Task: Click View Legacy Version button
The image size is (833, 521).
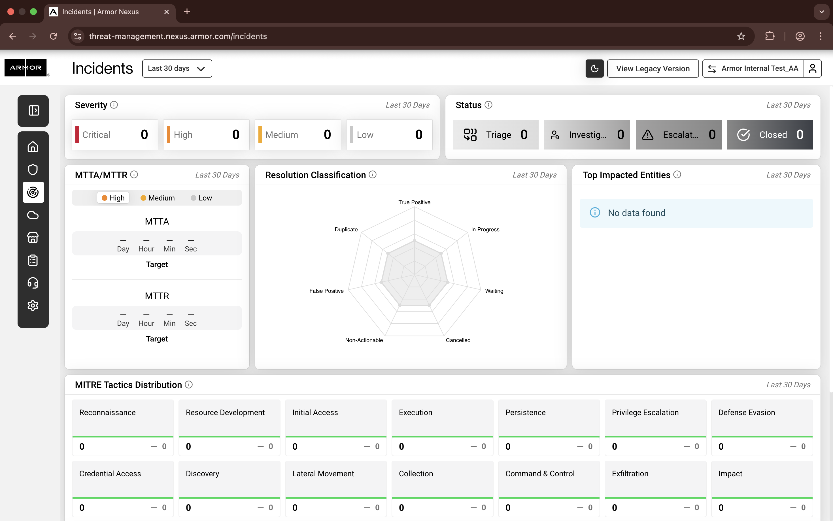Action: pos(653,69)
